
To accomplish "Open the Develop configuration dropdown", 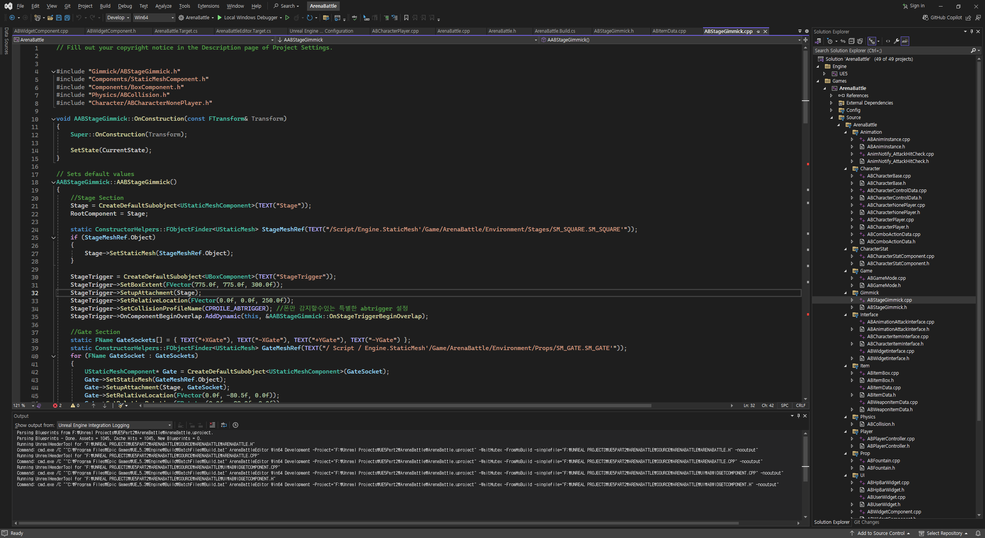I will tap(118, 18).
